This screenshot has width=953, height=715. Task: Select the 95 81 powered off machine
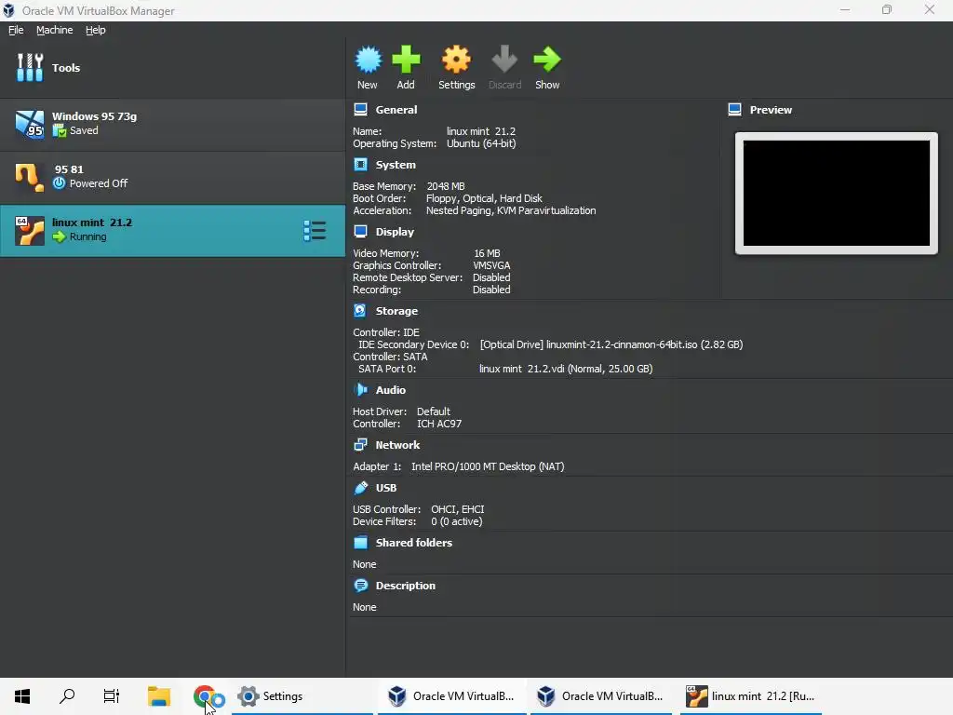point(172,177)
